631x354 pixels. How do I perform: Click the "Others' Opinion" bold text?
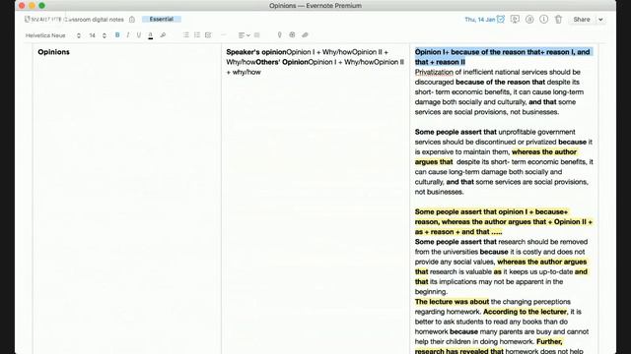click(x=282, y=62)
